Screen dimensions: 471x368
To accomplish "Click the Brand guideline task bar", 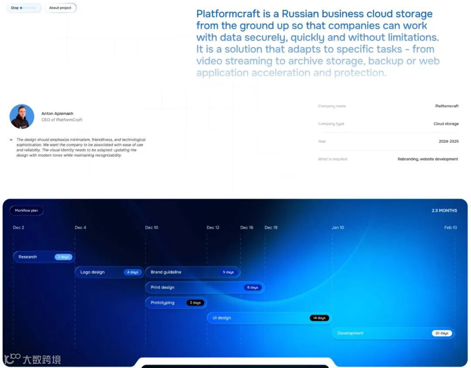I will [193, 272].
